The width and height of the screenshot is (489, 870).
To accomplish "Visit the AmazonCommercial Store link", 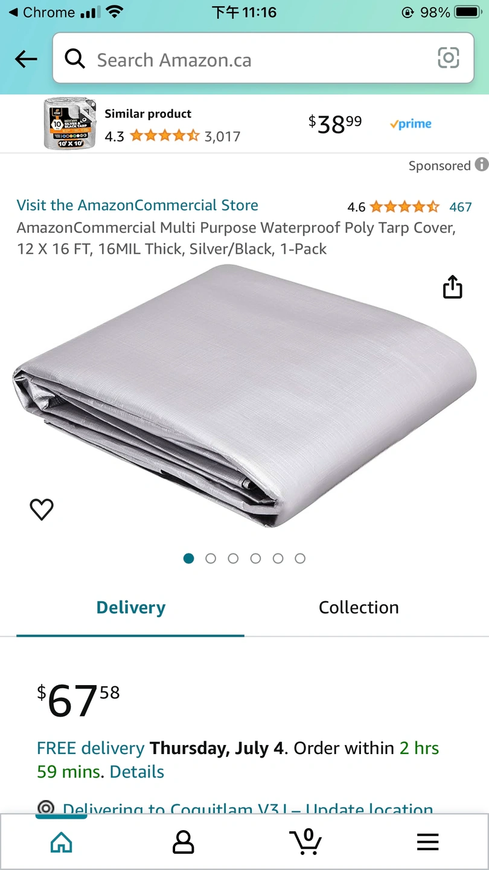I will click(138, 205).
